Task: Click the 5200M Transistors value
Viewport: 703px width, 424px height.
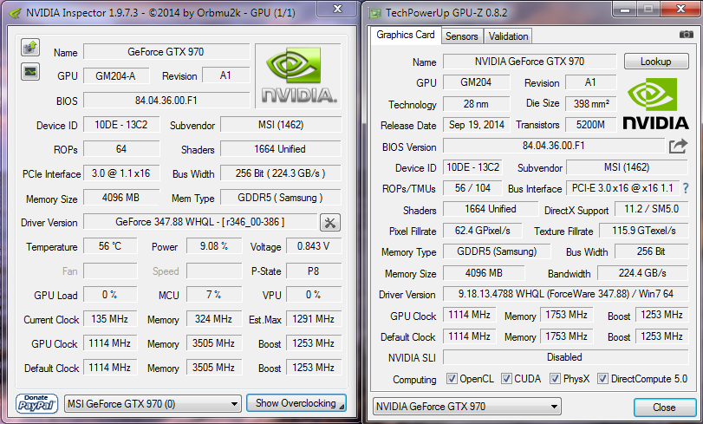Action: [x=591, y=125]
